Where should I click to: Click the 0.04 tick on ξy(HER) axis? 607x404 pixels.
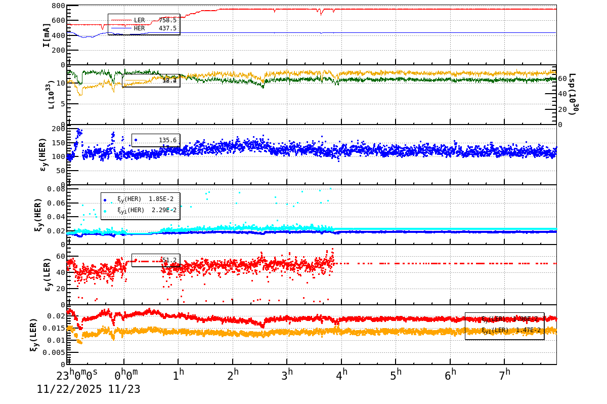tap(56, 217)
